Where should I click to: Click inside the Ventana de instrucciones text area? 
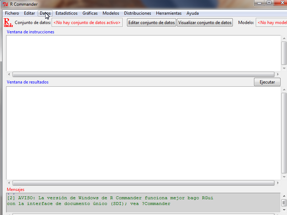pos(143,53)
